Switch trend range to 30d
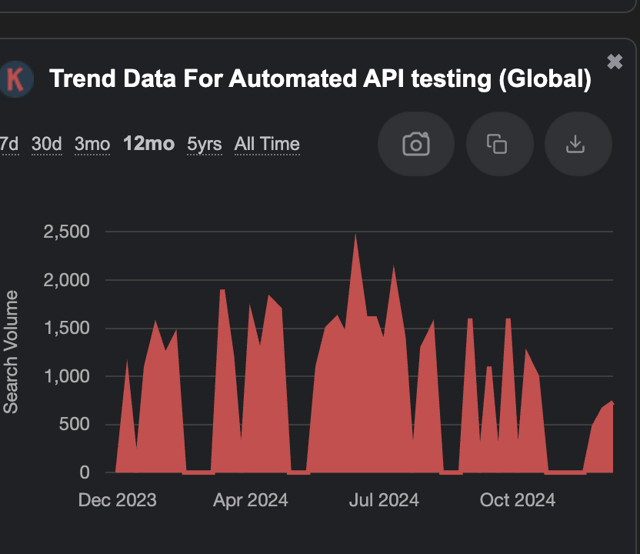Viewport: 640px width, 554px height. pos(46,144)
